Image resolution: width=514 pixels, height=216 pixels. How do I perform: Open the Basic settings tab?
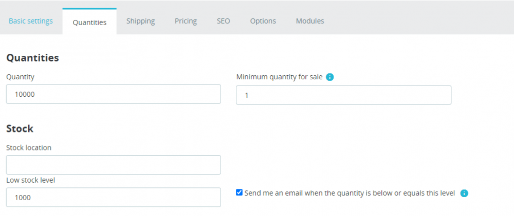pos(31,21)
